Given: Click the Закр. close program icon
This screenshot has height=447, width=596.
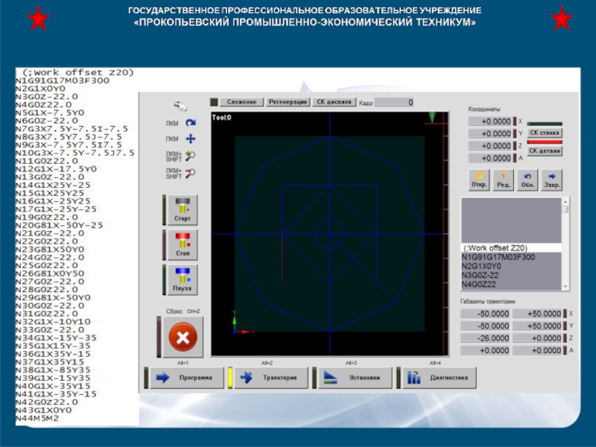Looking at the screenshot, I should (552, 180).
